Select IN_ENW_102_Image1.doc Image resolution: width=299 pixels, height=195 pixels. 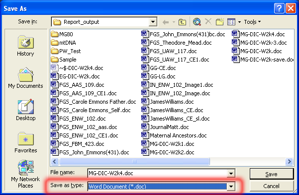[x=177, y=85]
